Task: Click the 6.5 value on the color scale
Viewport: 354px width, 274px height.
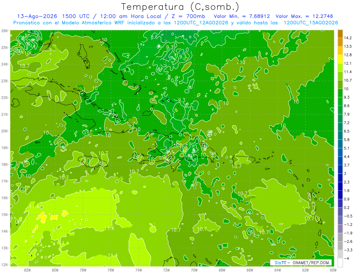Action: point(347,131)
